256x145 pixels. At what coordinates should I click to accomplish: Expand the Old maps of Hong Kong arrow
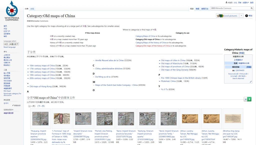pos(28,86)
